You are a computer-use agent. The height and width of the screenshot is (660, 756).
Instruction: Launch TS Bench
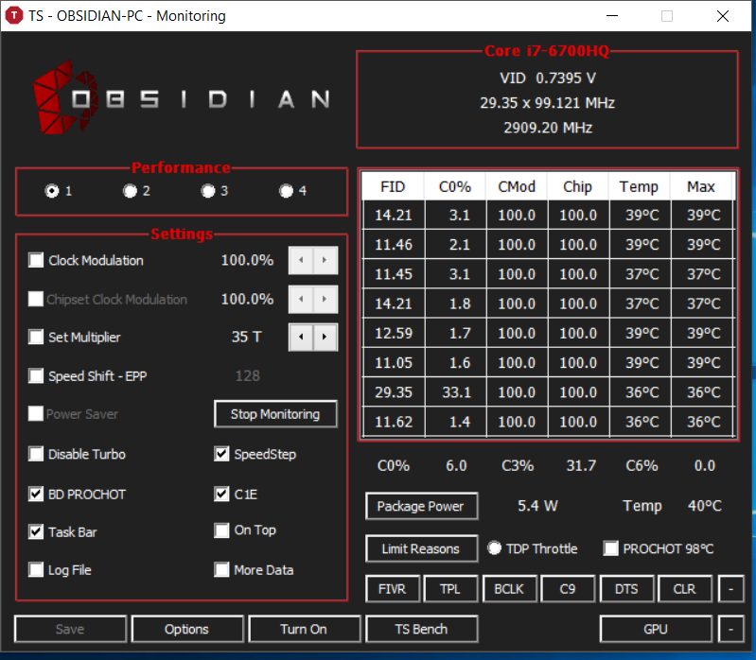tap(421, 629)
